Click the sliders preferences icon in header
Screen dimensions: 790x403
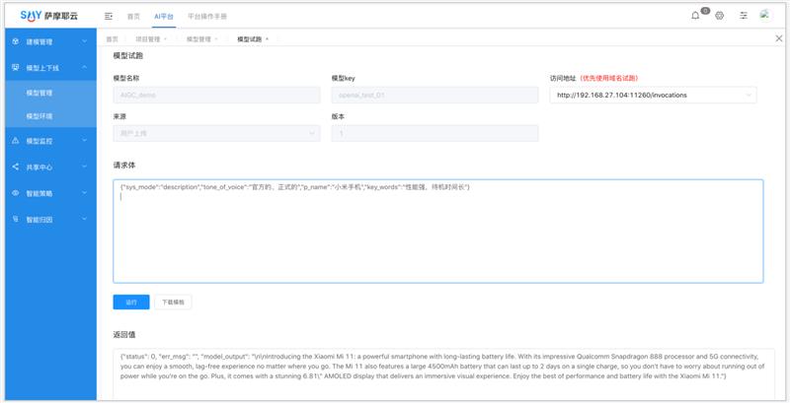744,16
